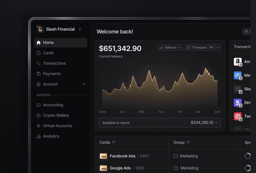Expand the Account section chevron
The height and width of the screenshot is (173, 256).
pos(84,84)
